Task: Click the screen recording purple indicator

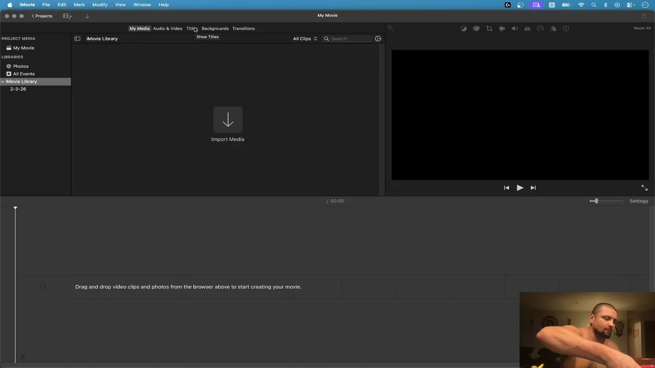Action: [536, 5]
